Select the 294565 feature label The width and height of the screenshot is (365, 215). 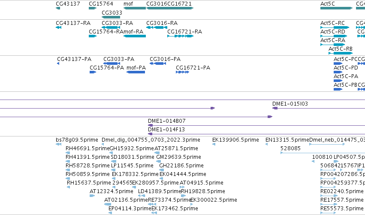[x=122, y=183]
